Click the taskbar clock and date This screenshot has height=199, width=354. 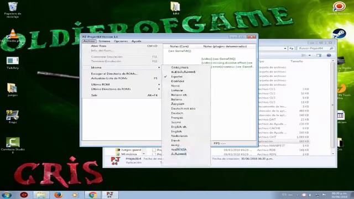click(339, 195)
